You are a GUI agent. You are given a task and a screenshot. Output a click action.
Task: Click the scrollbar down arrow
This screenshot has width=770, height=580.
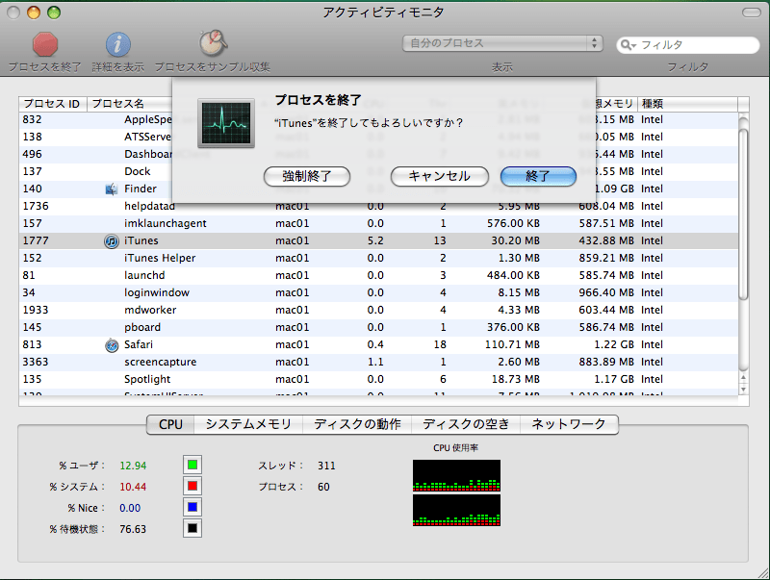pyautogui.click(x=743, y=390)
